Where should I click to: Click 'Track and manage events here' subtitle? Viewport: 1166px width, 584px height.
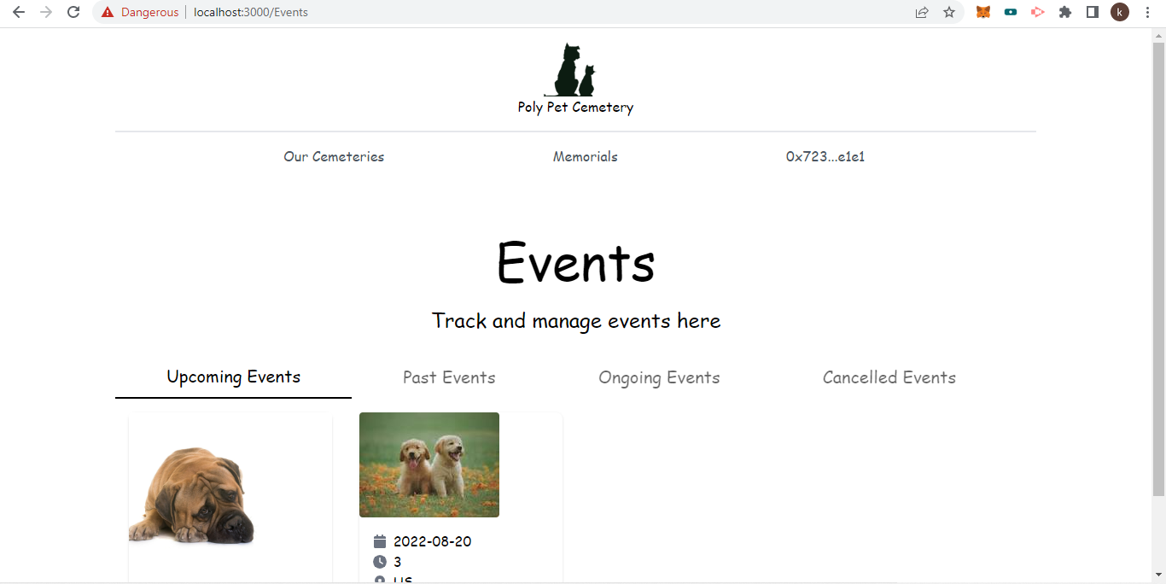click(x=576, y=321)
